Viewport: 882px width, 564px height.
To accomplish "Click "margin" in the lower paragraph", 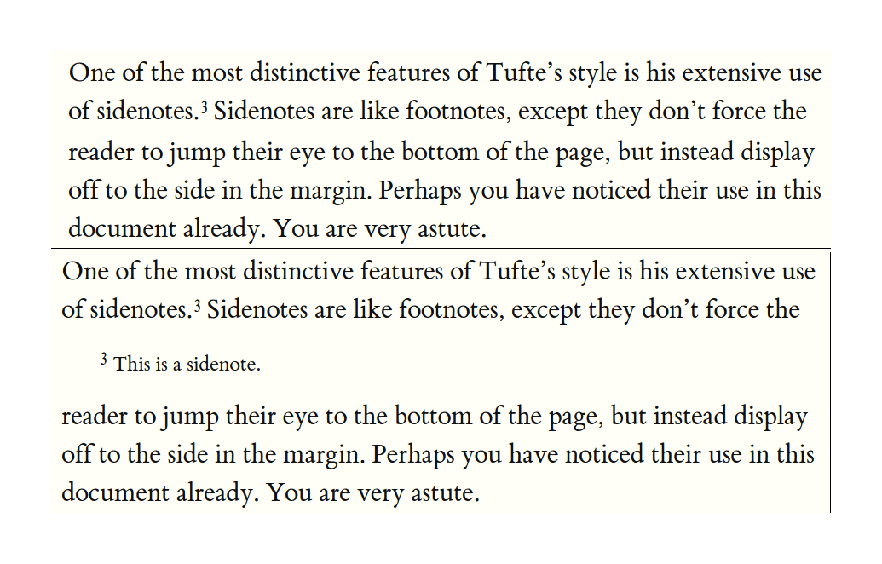I will pyautogui.click(x=325, y=454).
